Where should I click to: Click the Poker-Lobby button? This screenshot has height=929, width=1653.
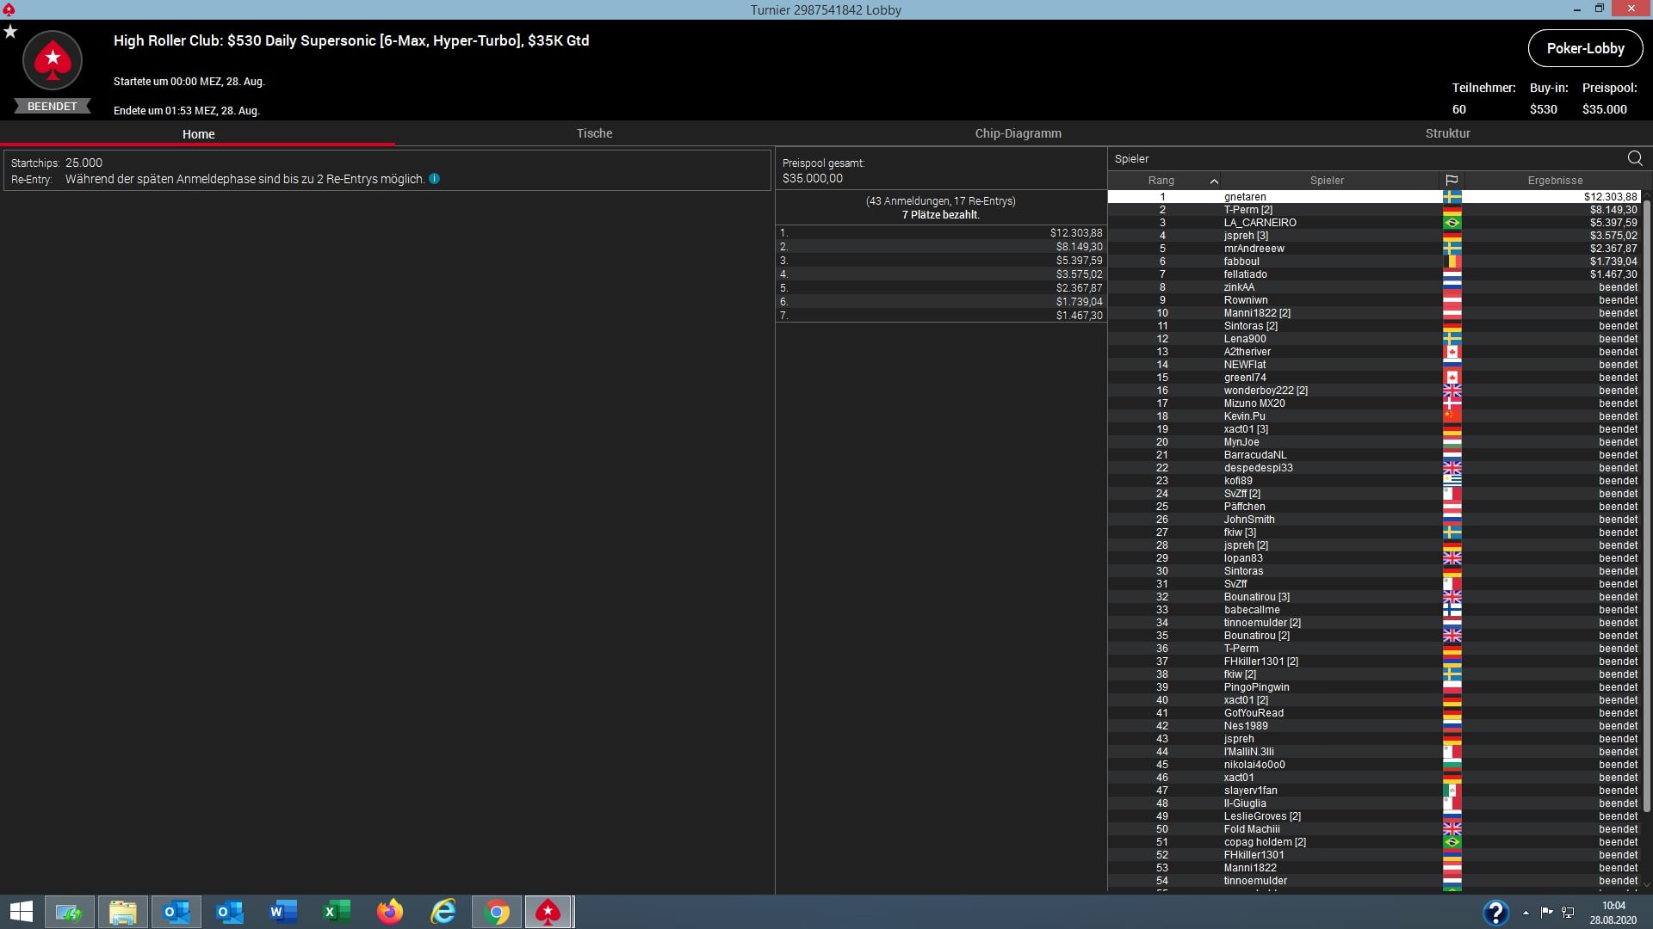click(x=1584, y=48)
